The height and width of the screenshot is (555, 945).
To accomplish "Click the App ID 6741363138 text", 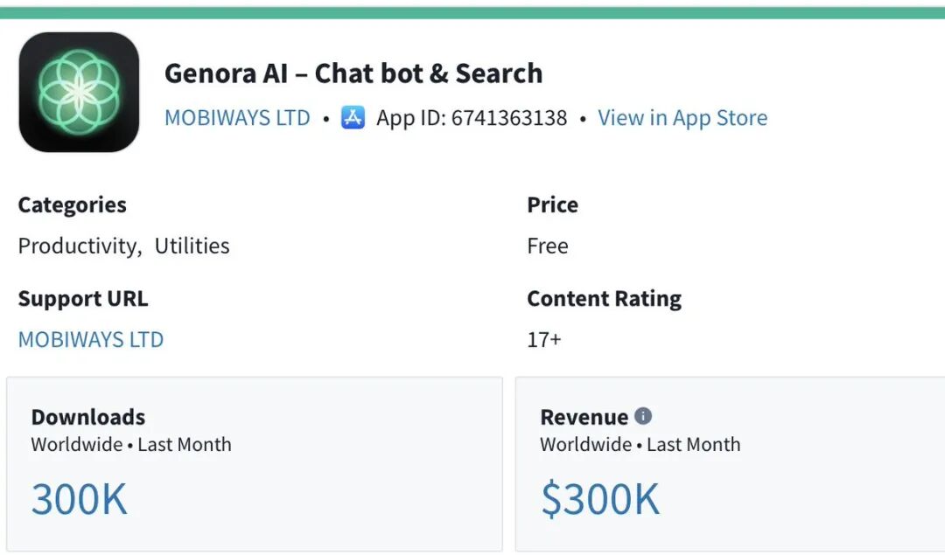I will click(x=472, y=118).
